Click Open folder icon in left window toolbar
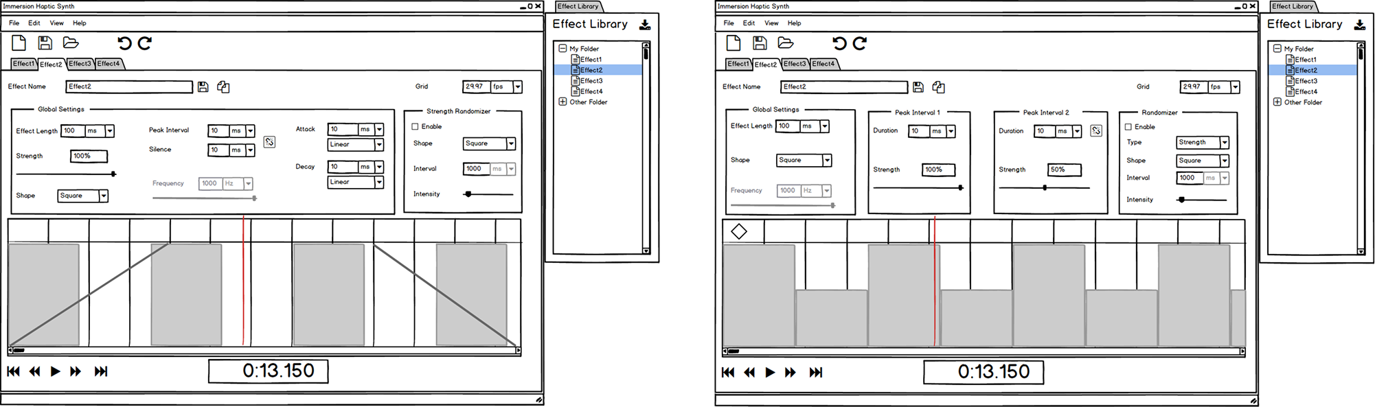 [71, 43]
